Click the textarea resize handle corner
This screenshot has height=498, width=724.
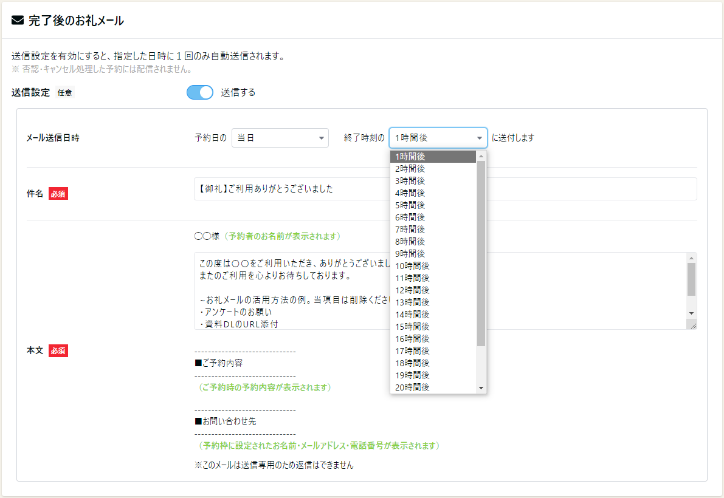click(692, 325)
